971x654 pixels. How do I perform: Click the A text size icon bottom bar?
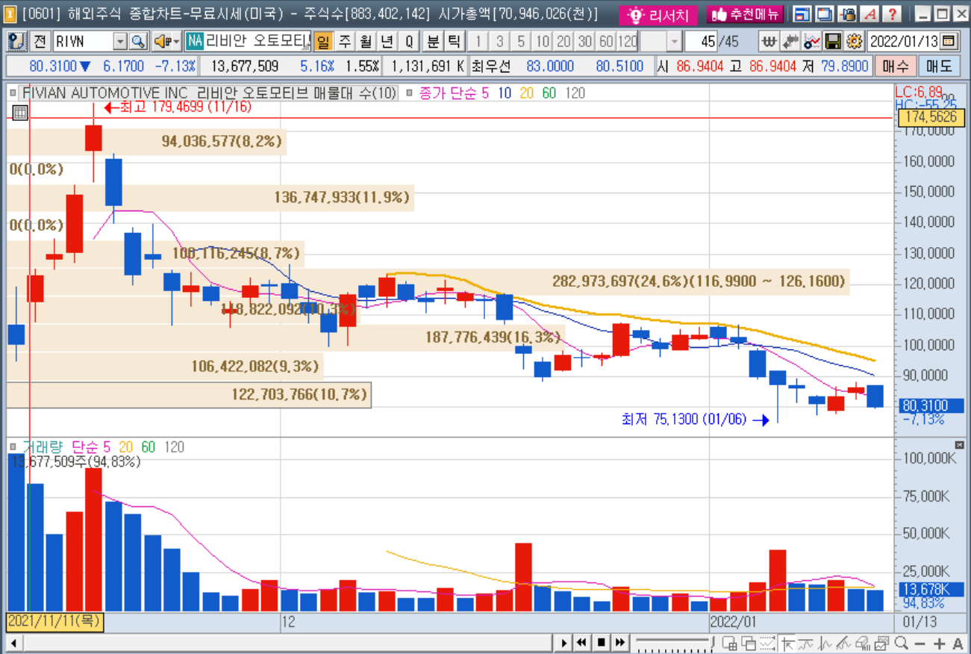click(x=958, y=644)
